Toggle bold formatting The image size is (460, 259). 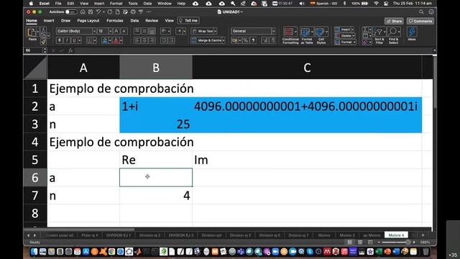click(x=60, y=40)
